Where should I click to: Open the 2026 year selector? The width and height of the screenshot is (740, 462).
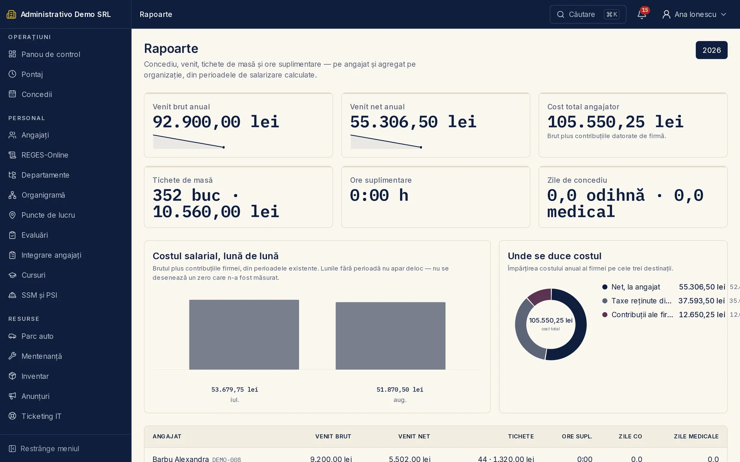tap(711, 50)
